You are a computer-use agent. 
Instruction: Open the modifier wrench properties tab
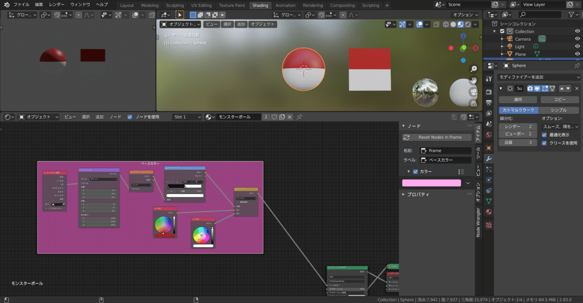489,159
